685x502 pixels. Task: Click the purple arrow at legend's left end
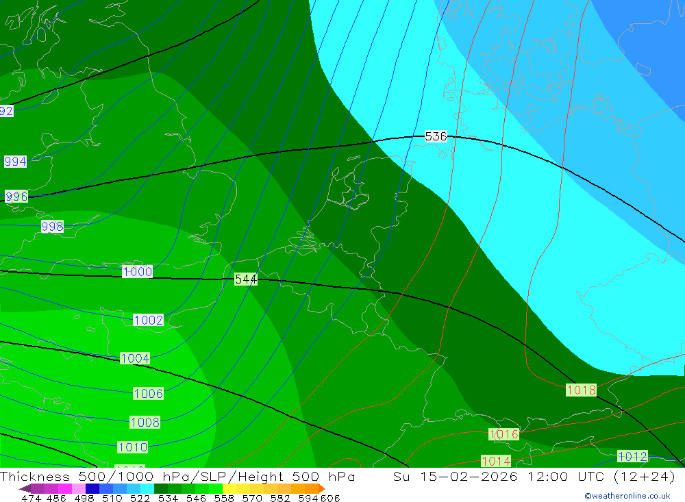(25, 488)
